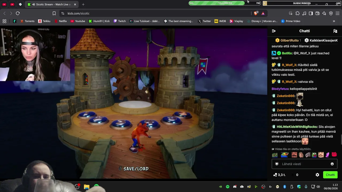Open the Netflix bookmark
This screenshot has height=192, width=342.
pyautogui.click(x=60, y=21)
